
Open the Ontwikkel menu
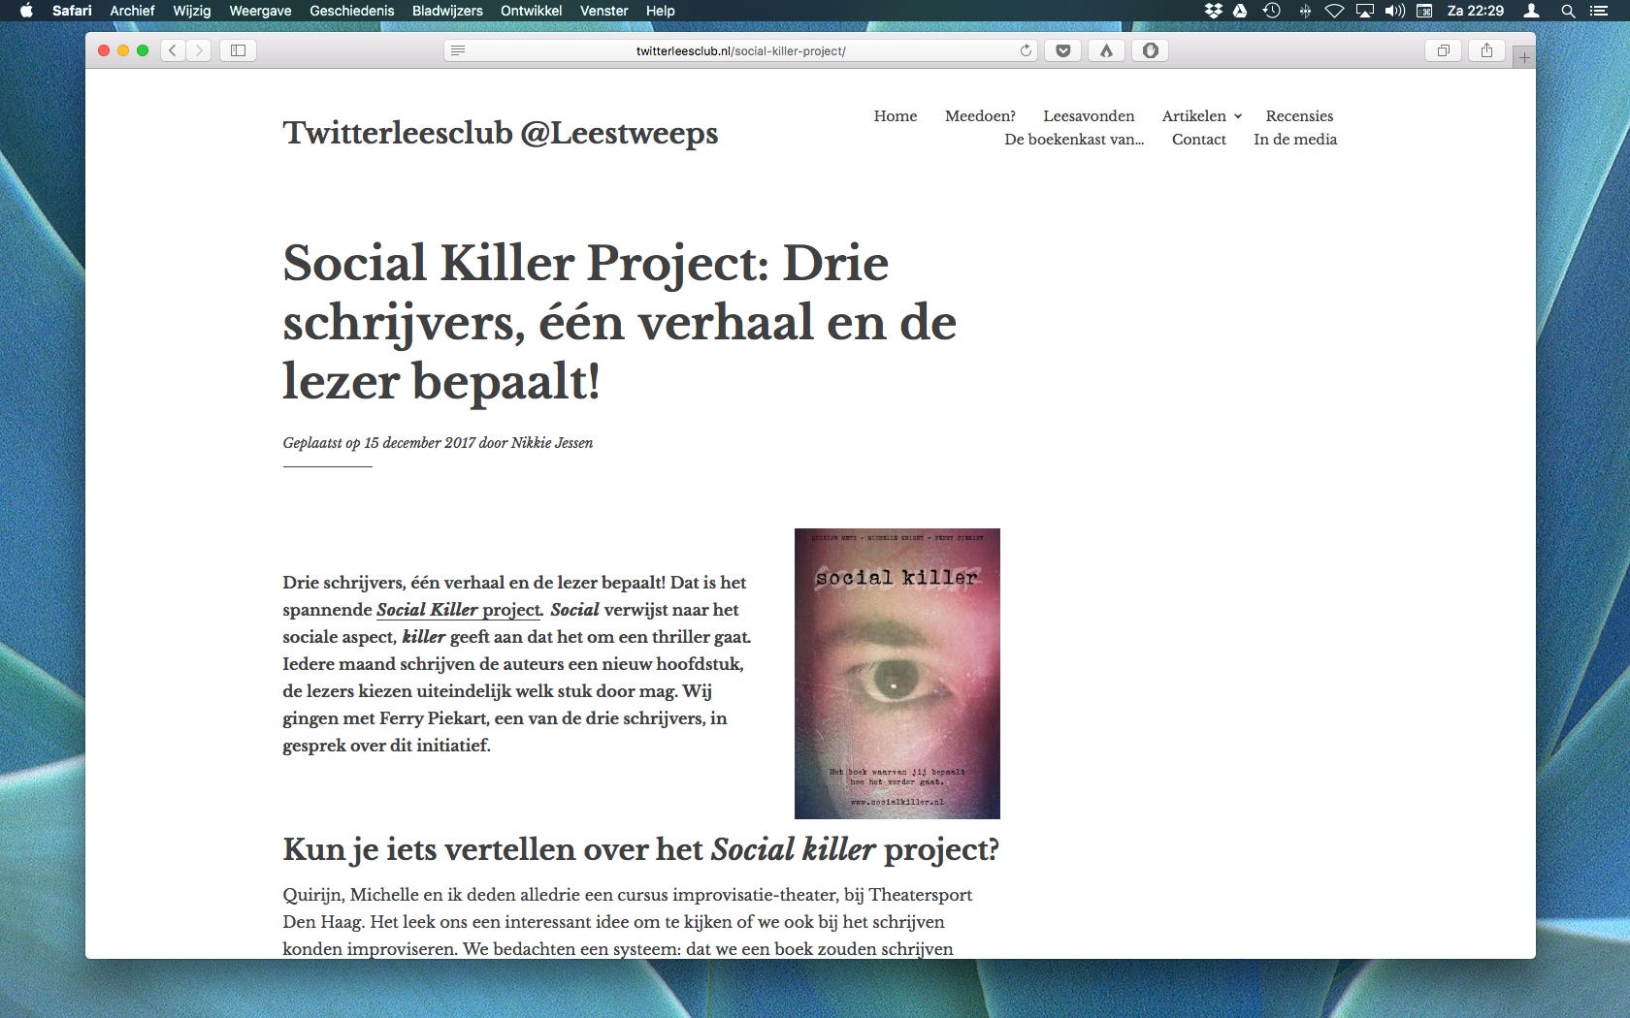(x=531, y=11)
